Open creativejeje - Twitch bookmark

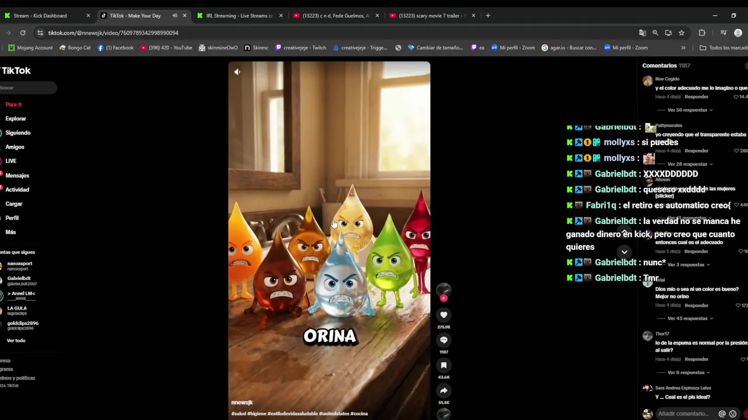300,48
